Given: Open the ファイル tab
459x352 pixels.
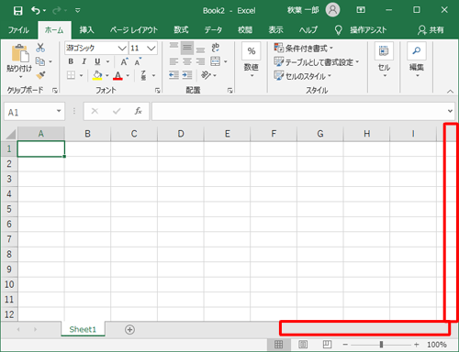Looking at the screenshot, I should click(x=18, y=30).
